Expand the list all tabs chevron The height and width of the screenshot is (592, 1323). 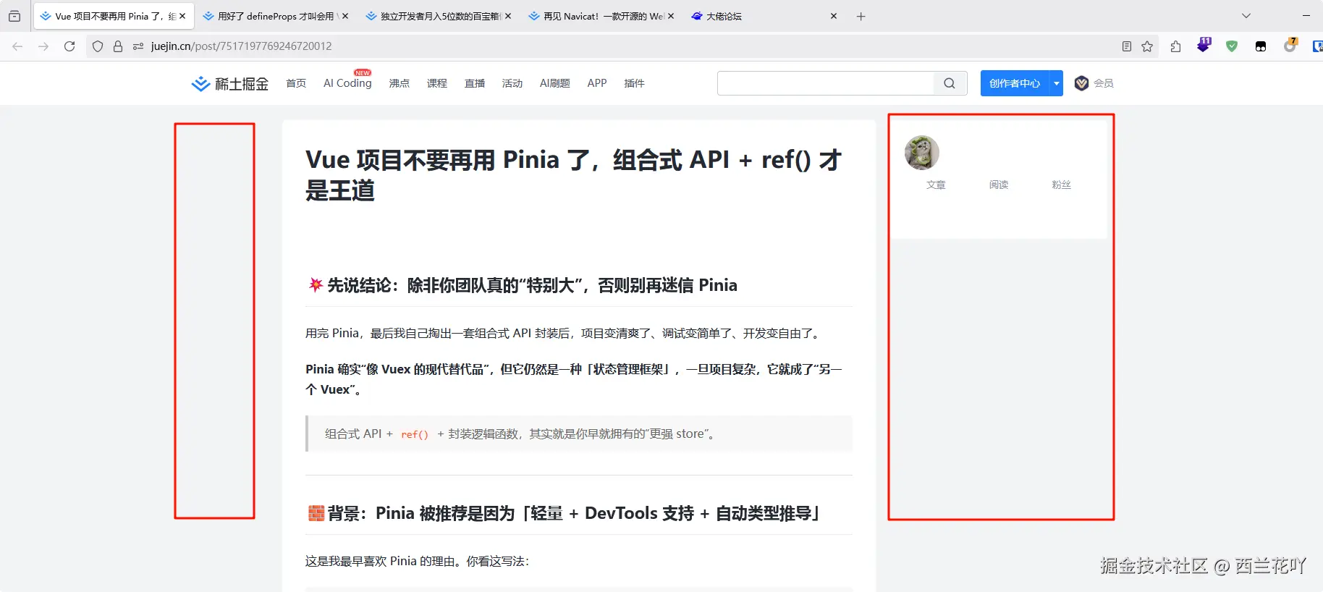pyautogui.click(x=1246, y=16)
